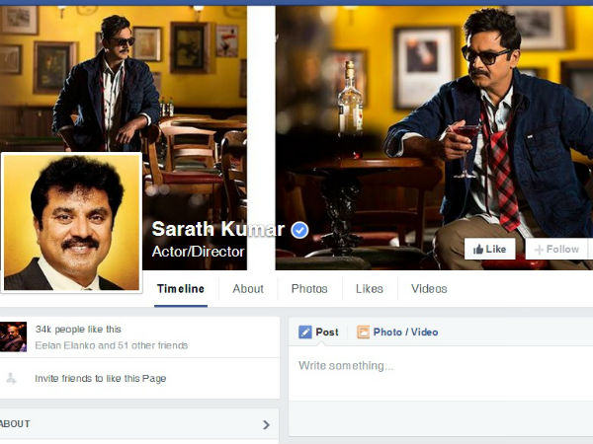Click into the Write something field
This screenshot has height=444, width=593.
point(441,373)
